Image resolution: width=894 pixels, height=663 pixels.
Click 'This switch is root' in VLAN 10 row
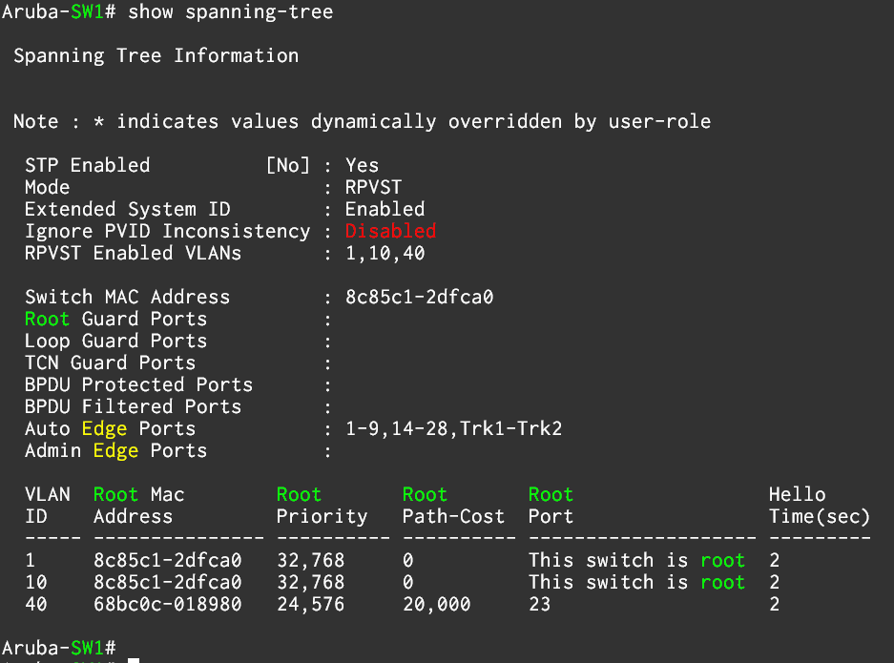click(636, 582)
